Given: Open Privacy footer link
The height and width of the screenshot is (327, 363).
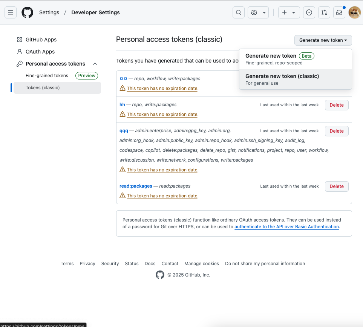Looking at the screenshot, I should (87, 264).
